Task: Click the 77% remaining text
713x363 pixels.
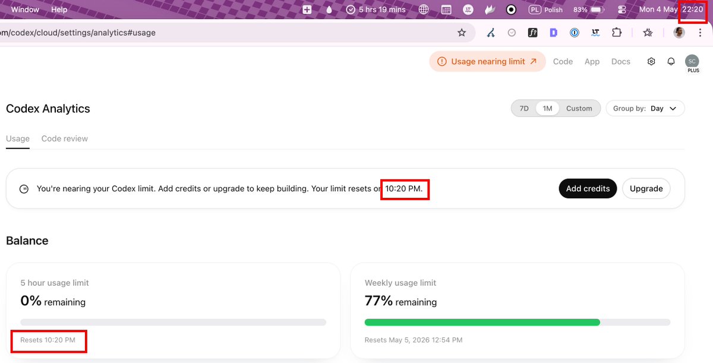Action: click(400, 301)
